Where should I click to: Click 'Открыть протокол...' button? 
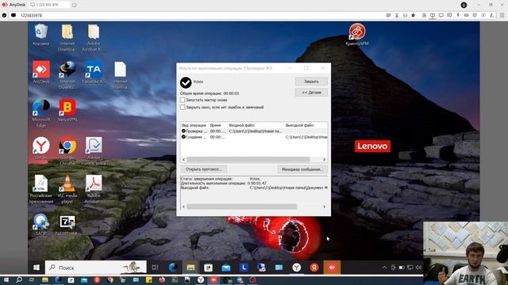(x=204, y=169)
